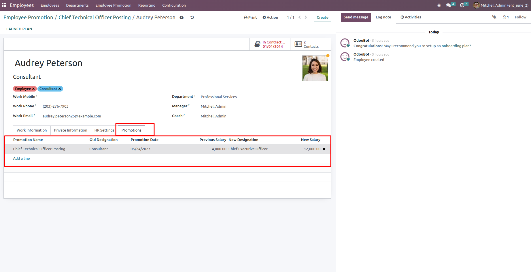Open the Print dropdown
The width and height of the screenshot is (531, 272).
[250, 17]
